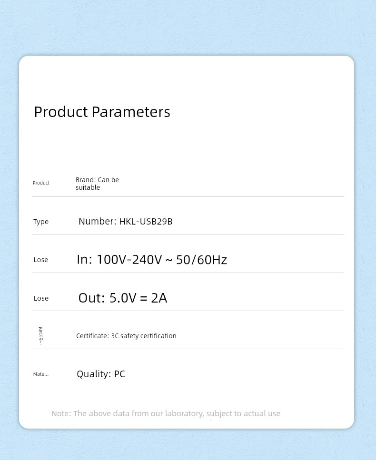Click the 100V-240V voltage range
The width and height of the screenshot is (376, 460).
pyautogui.click(x=129, y=260)
